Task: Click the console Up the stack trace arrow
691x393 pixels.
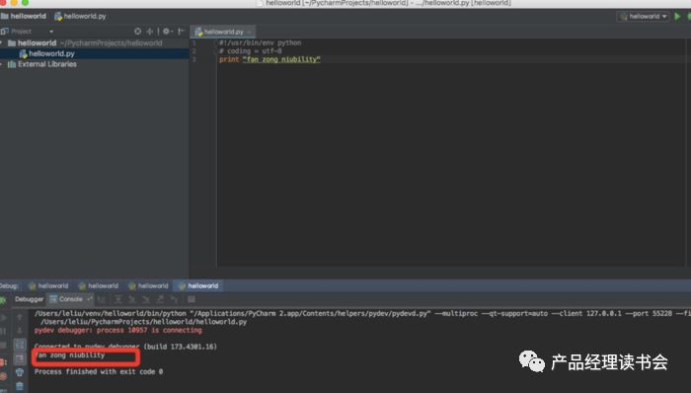Action: pos(20,317)
